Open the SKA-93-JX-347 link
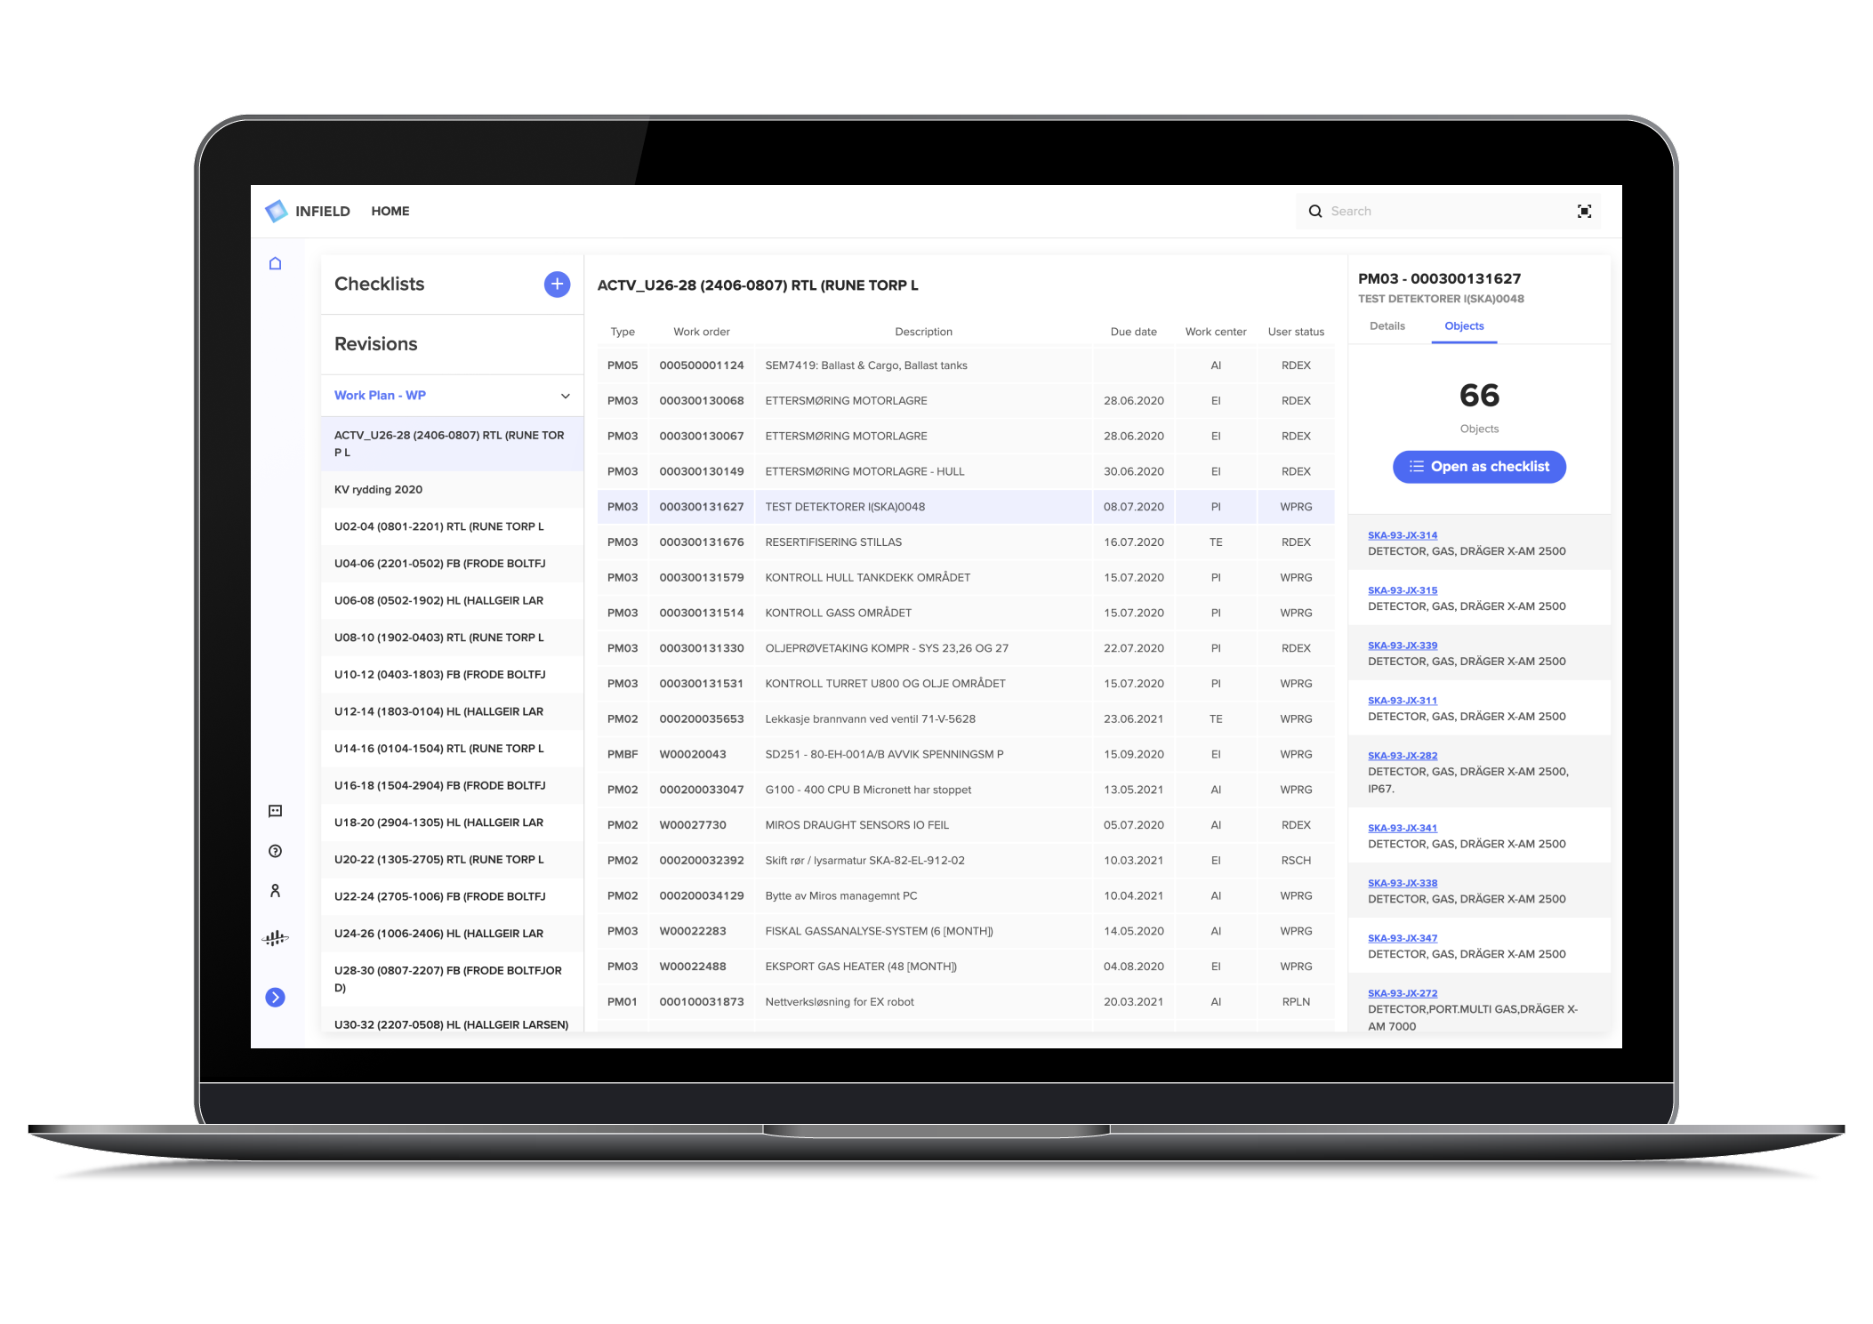The image size is (1873, 1324). pos(1402,938)
